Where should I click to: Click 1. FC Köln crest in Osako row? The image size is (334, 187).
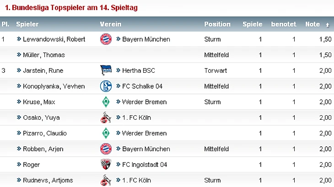tap(106, 118)
